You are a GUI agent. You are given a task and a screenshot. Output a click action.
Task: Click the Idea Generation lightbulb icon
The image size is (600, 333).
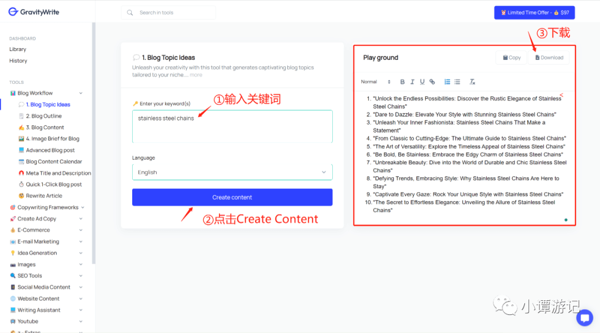[13, 253]
